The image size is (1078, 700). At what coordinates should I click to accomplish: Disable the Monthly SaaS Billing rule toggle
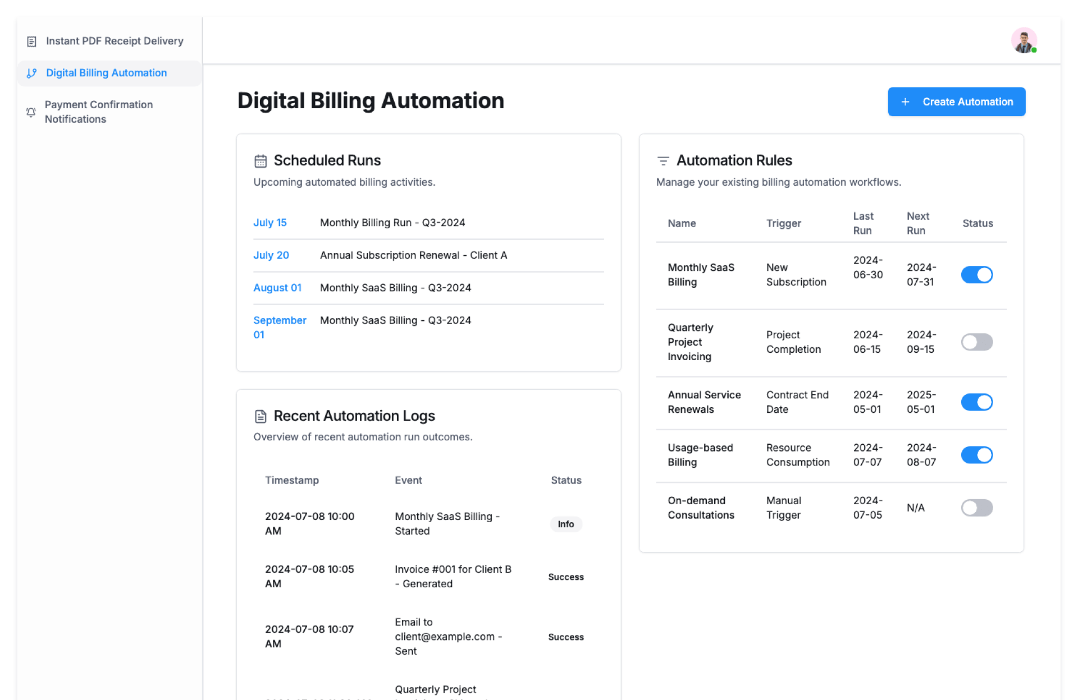(976, 275)
